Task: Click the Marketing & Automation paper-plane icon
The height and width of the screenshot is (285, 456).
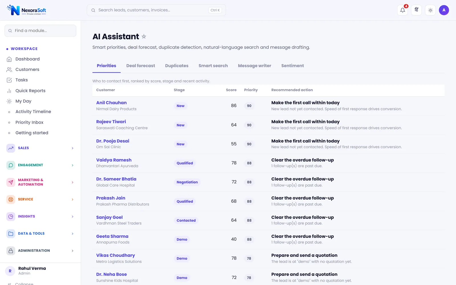Action: [x=11, y=182]
